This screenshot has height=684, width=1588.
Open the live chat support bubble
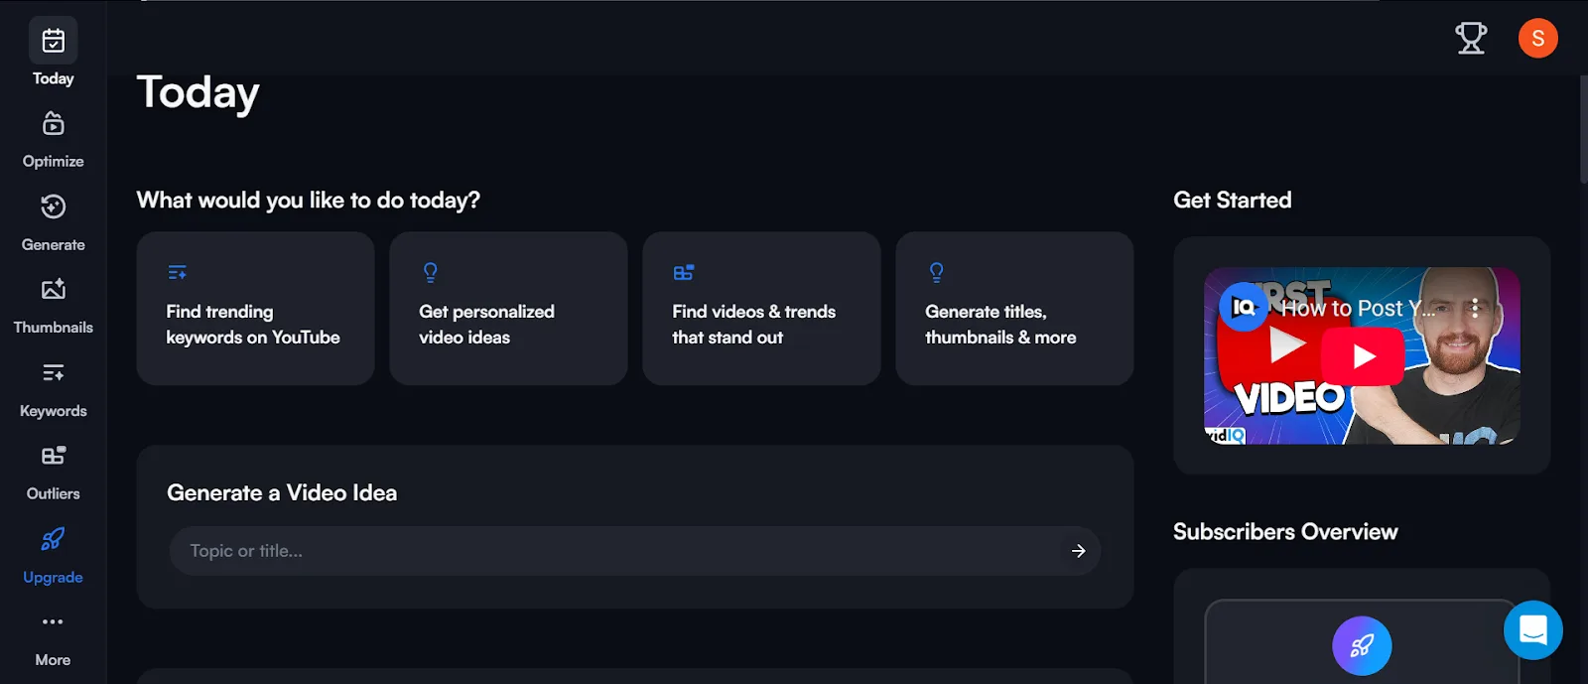pos(1533,630)
